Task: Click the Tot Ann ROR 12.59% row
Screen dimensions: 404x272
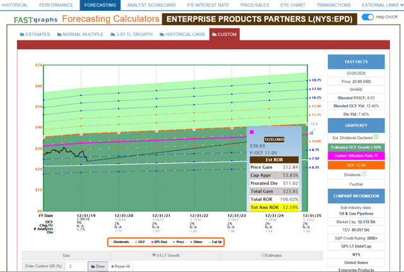Action: [274, 208]
